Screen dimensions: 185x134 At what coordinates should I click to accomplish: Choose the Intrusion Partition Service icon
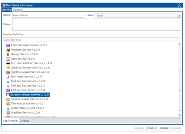(x=8, y=63)
